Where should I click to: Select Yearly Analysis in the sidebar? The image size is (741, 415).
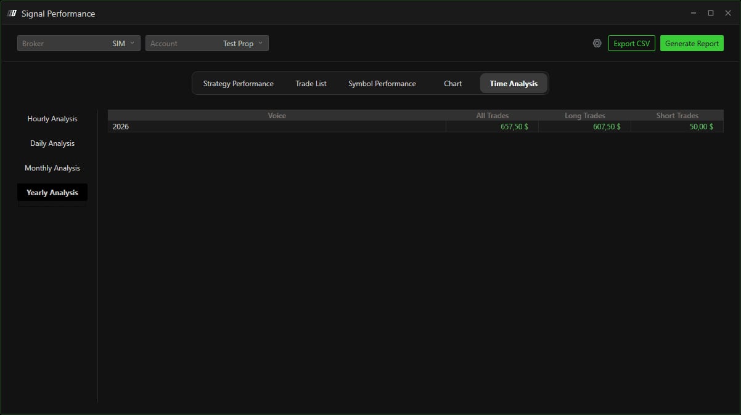point(52,193)
